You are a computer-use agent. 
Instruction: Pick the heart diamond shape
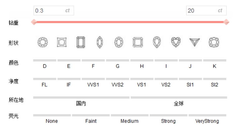pos(175,42)
